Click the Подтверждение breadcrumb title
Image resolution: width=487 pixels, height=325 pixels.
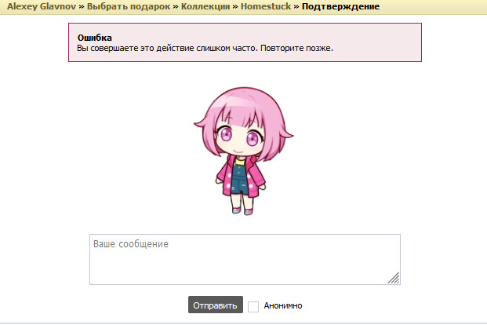(x=340, y=6)
